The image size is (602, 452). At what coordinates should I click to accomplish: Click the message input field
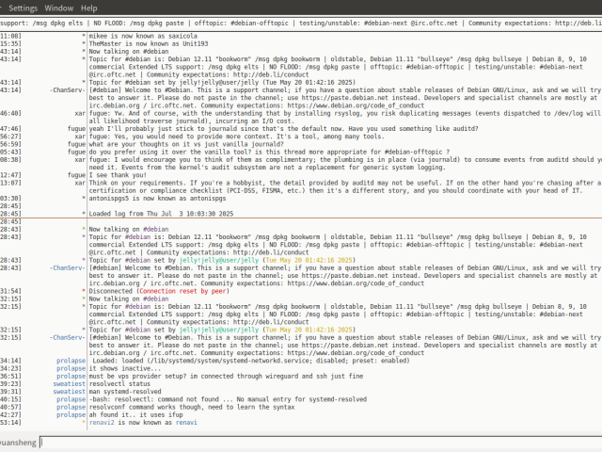coord(321,443)
